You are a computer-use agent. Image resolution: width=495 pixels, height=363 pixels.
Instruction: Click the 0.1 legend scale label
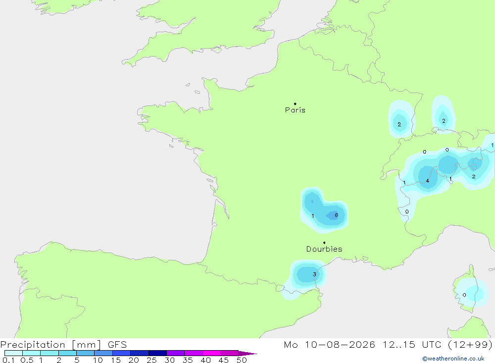8,360
